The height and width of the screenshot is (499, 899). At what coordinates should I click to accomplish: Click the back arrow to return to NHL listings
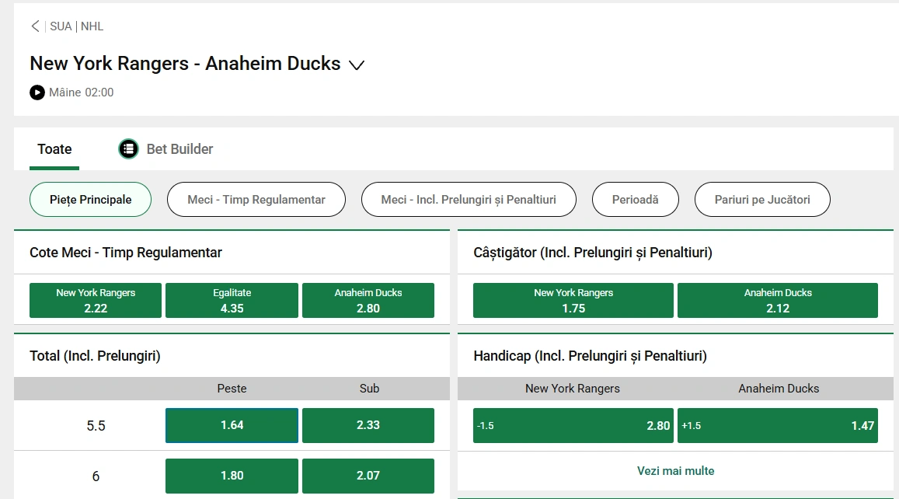[35, 26]
